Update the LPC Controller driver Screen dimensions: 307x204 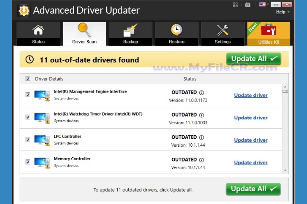pos(251,140)
